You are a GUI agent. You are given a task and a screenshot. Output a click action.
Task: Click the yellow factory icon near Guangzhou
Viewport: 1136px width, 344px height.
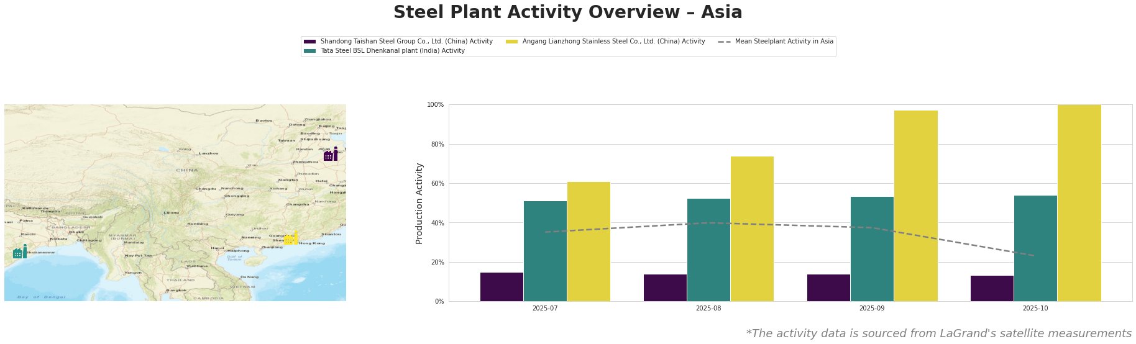291,238
